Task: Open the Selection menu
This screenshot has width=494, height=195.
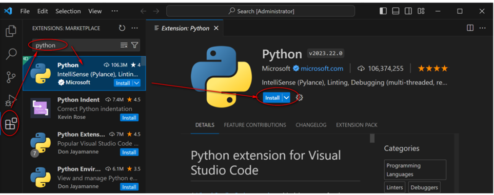Action: click(68, 11)
